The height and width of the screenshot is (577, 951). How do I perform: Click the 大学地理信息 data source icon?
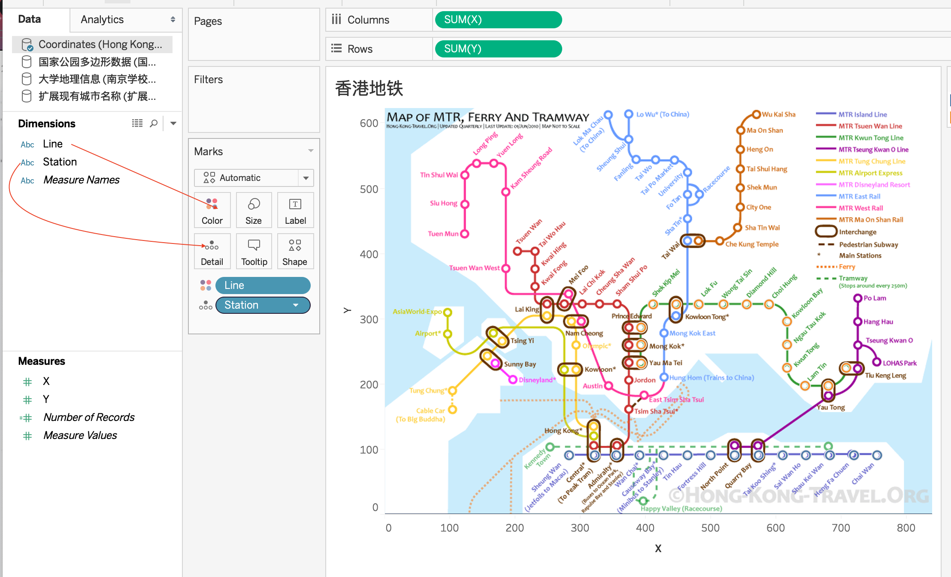[27, 79]
